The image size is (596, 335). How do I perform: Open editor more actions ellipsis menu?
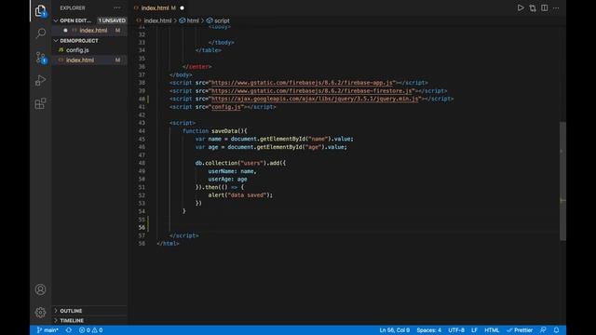(x=556, y=7)
